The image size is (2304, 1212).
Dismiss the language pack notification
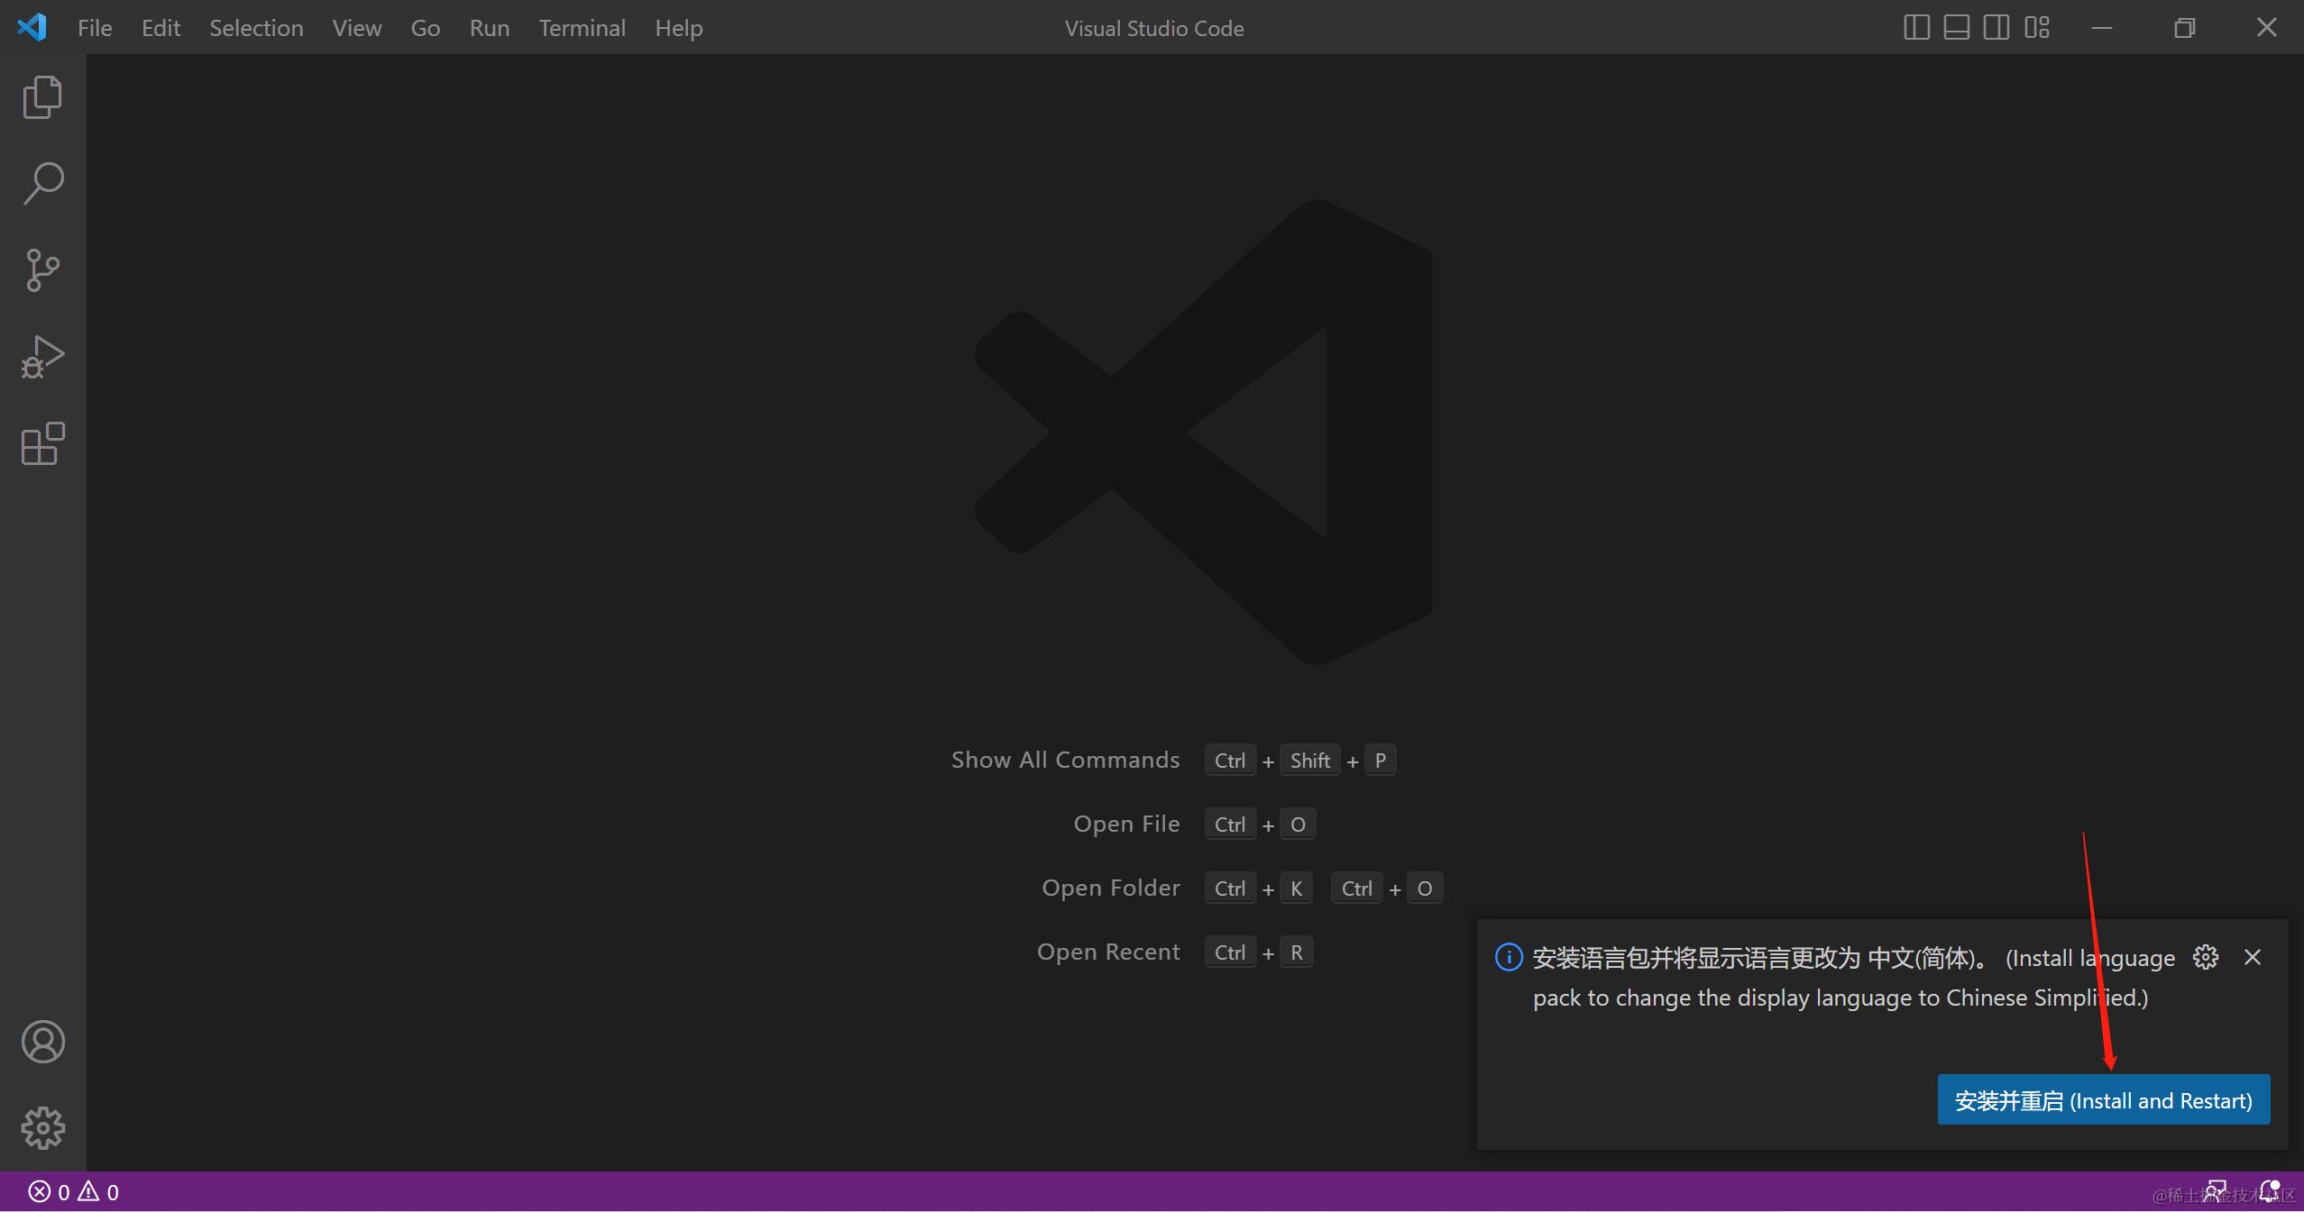2253,957
